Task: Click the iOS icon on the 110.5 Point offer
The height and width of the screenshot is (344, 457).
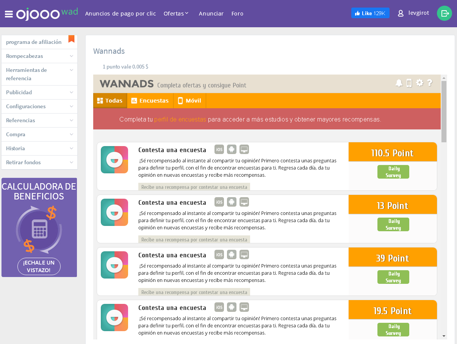Action: pyautogui.click(x=219, y=149)
